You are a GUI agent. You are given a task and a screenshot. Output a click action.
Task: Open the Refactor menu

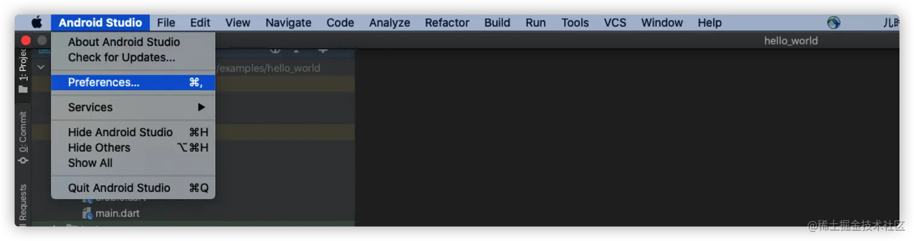tap(447, 23)
